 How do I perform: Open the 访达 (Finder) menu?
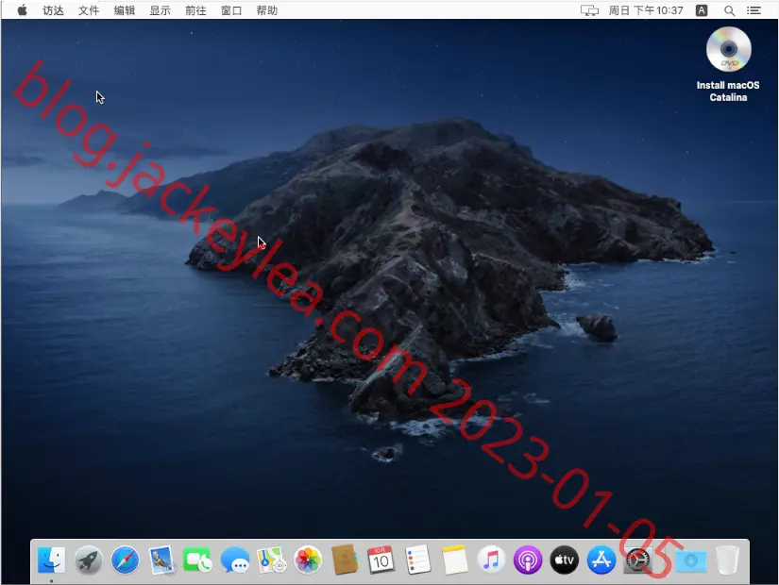tap(53, 10)
